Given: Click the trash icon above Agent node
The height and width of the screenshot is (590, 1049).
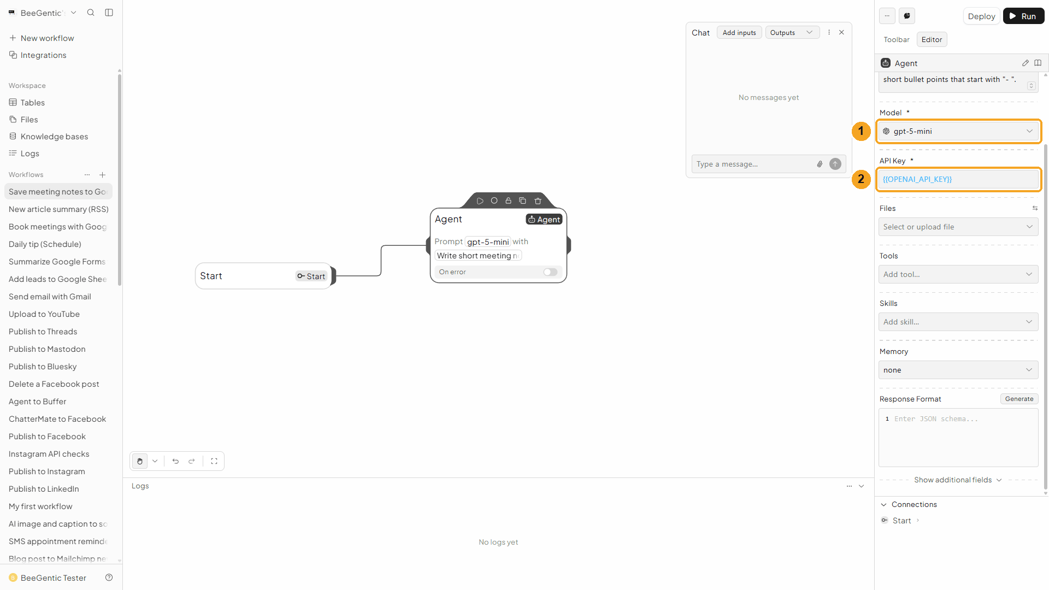Looking at the screenshot, I should (538, 201).
